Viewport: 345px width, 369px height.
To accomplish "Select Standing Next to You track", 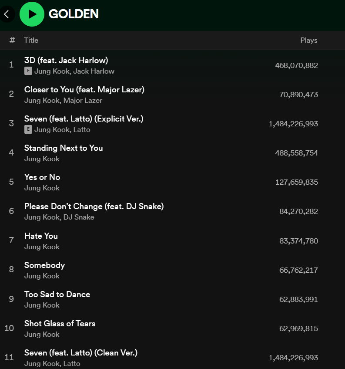I will [64, 148].
